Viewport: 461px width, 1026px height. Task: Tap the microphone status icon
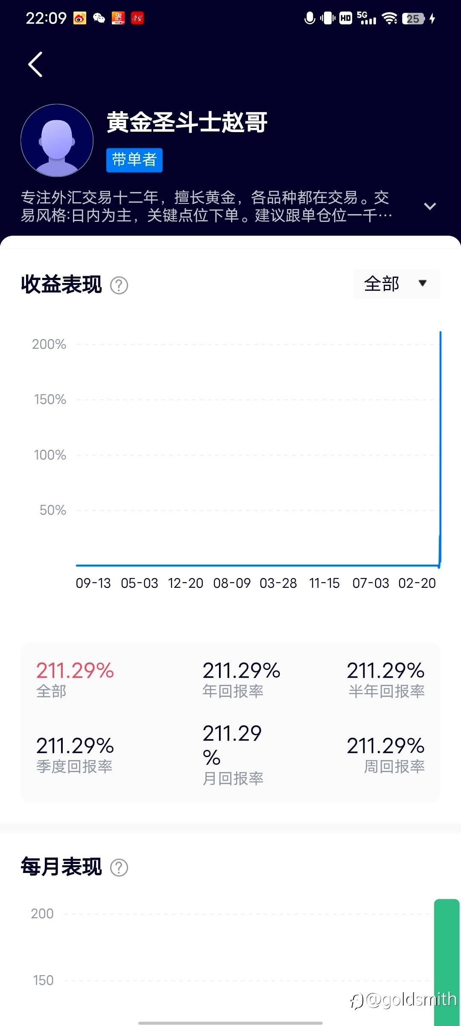tap(310, 18)
